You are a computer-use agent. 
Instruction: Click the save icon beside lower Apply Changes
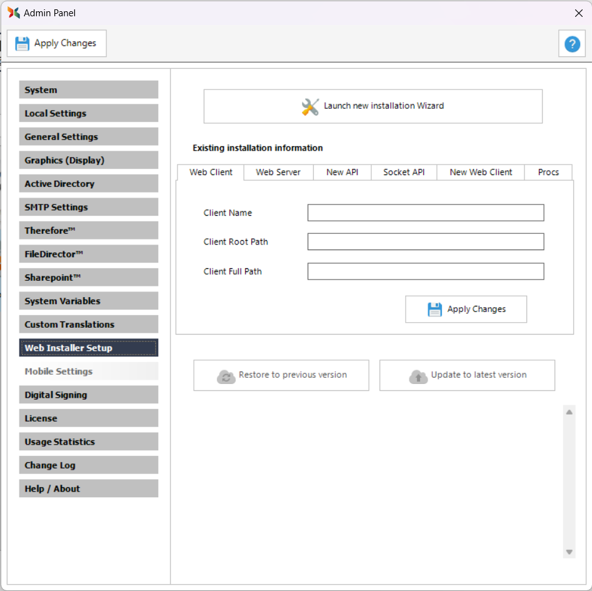(434, 310)
